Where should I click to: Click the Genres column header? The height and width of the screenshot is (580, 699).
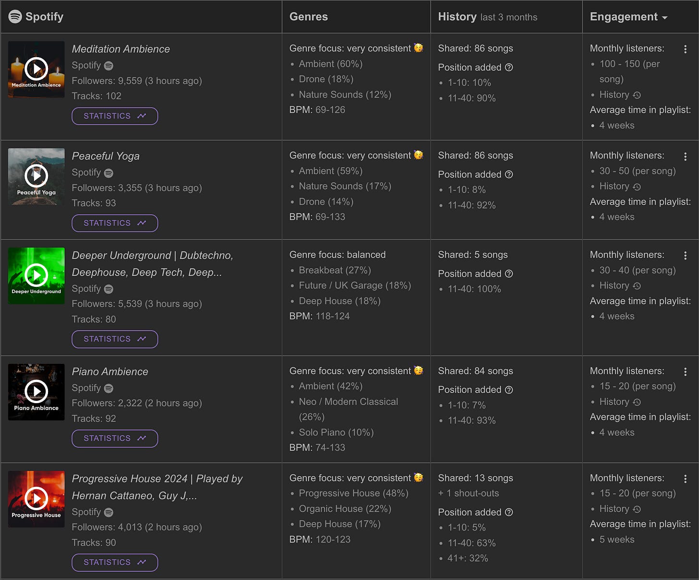coord(309,17)
